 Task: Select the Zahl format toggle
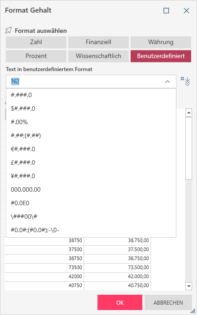coord(36,42)
